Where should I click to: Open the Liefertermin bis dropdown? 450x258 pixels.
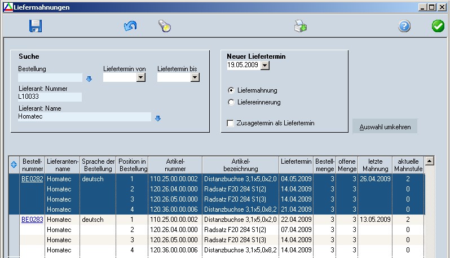click(x=195, y=78)
